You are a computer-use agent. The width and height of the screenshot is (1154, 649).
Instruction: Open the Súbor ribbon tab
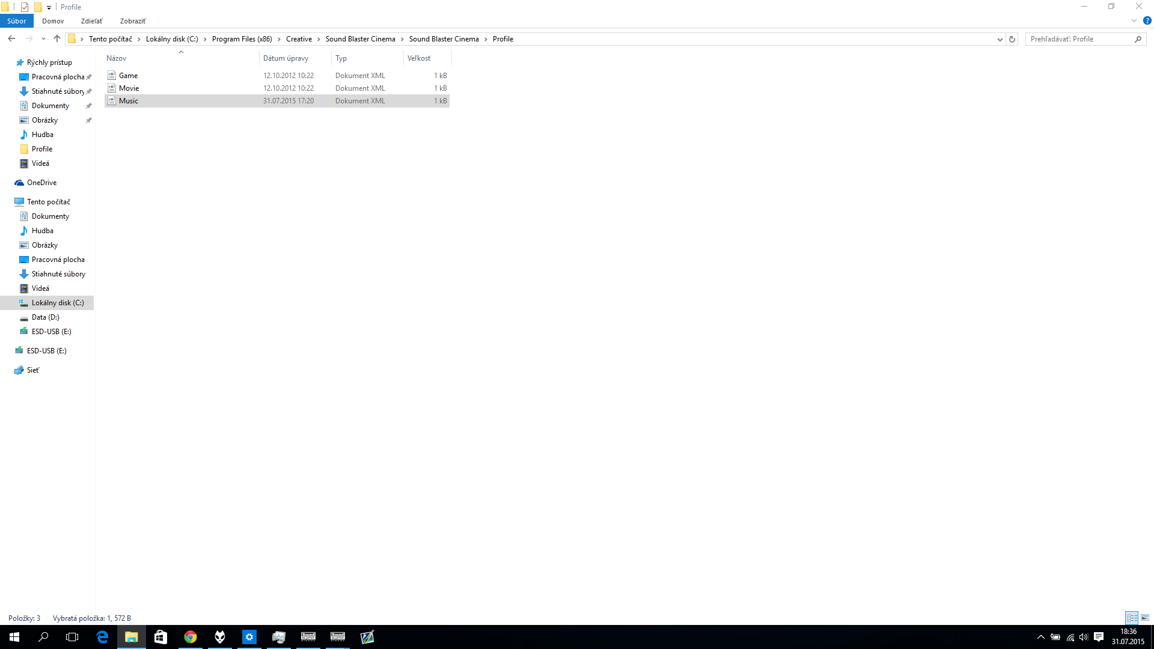[16, 21]
